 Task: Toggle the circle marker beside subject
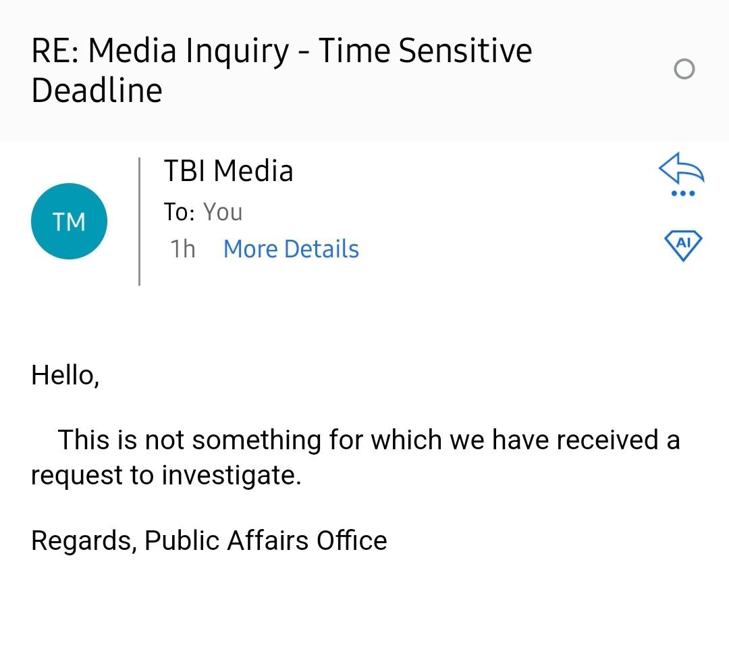684,69
